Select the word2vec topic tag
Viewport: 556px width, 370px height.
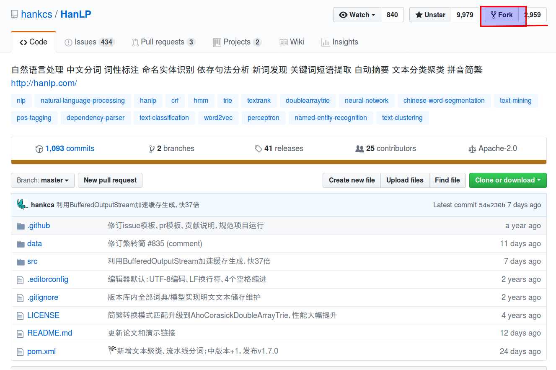pos(218,118)
